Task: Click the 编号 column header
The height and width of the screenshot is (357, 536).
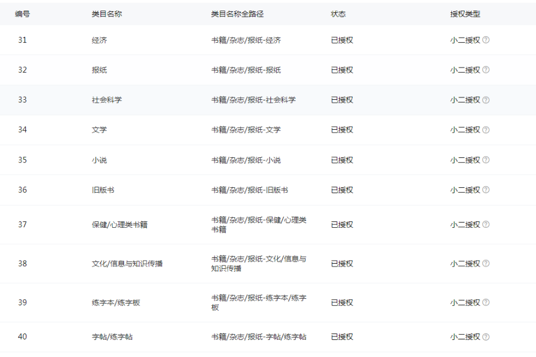Action: (x=22, y=14)
